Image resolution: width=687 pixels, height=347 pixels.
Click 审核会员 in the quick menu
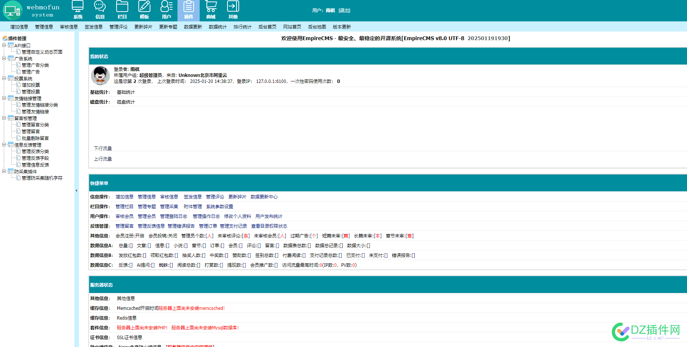[124, 216]
